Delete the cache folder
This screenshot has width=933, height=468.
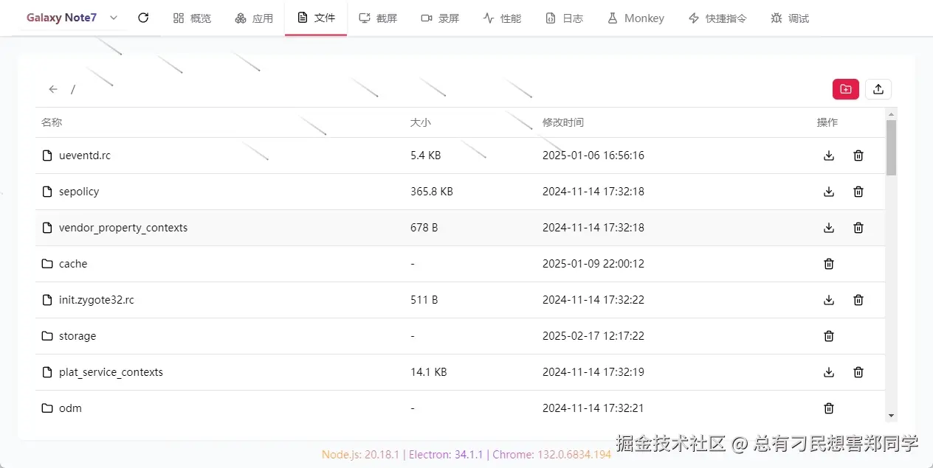click(x=828, y=264)
